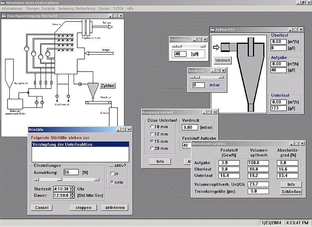Image resolution: width=312 pixels, height=227 pixels.
Task: Click the aktivieren button
Action: click(x=115, y=208)
